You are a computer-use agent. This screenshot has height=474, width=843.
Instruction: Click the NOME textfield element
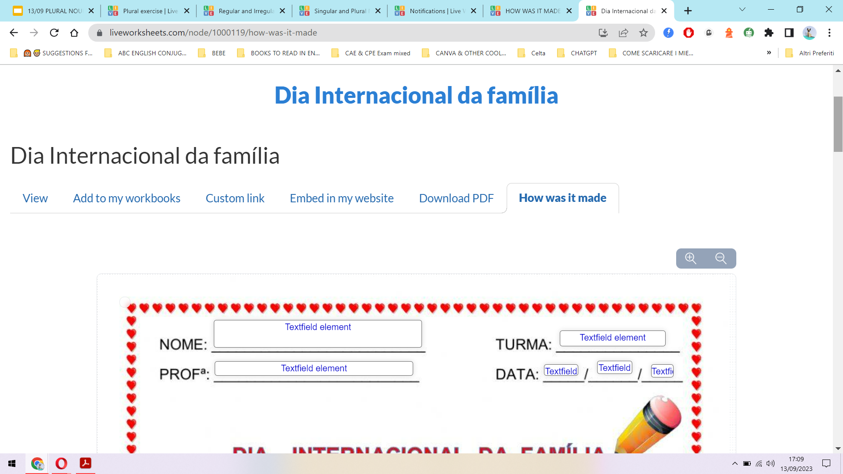click(x=317, y=334)
